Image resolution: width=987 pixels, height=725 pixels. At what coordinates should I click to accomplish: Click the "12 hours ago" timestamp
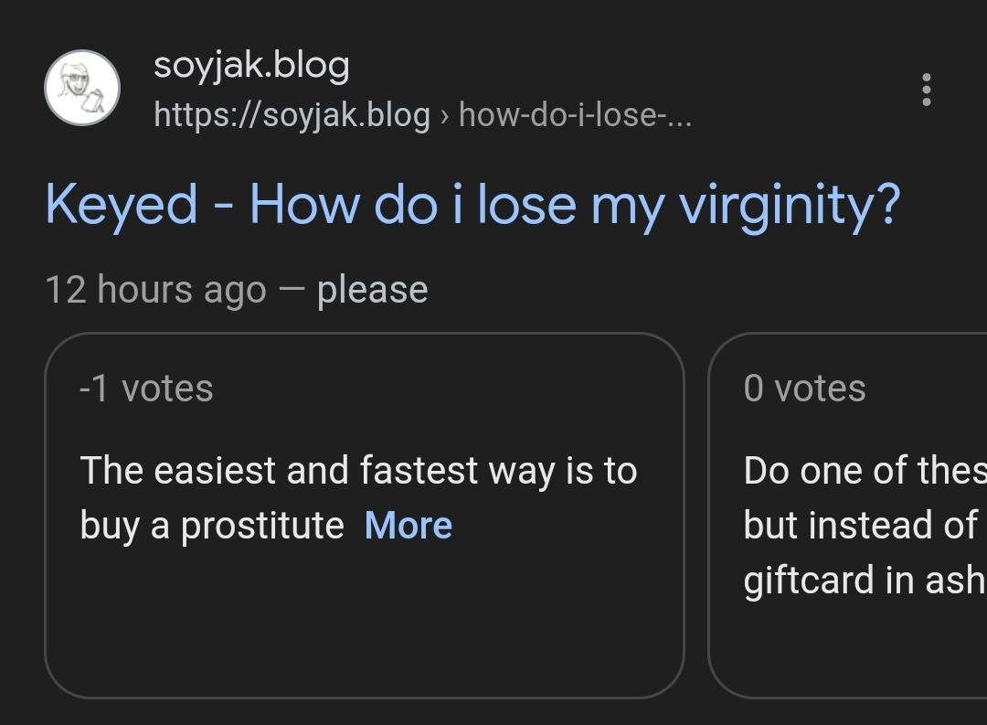155,290
